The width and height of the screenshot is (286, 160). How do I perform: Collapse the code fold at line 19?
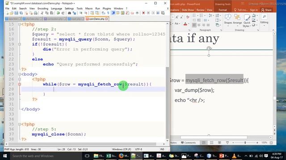(x=20, y=44)
